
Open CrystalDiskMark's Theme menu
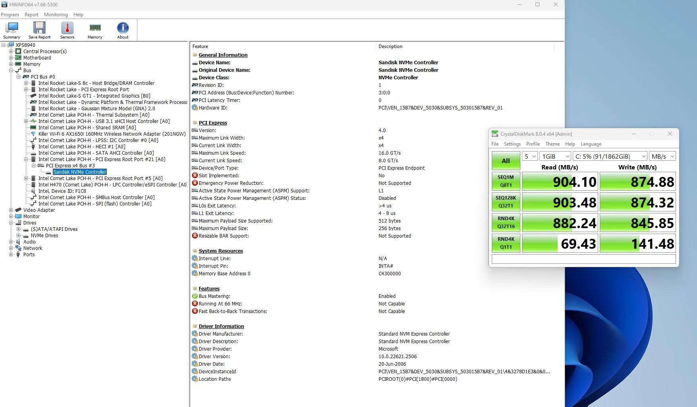(553, 144)
